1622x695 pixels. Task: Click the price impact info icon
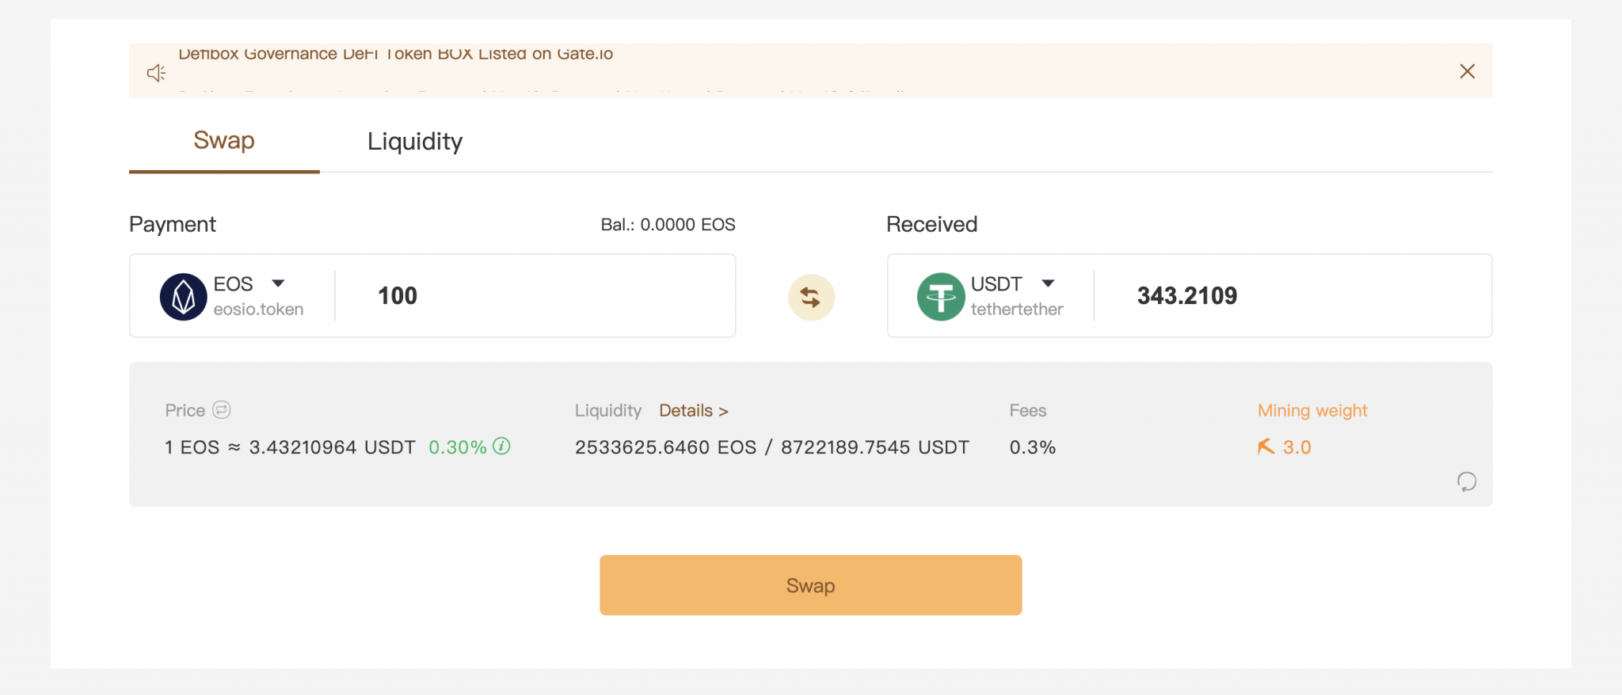point(501,446)
